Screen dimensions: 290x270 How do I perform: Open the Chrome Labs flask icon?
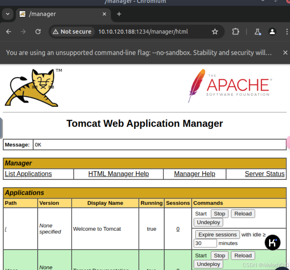point(257,32)
